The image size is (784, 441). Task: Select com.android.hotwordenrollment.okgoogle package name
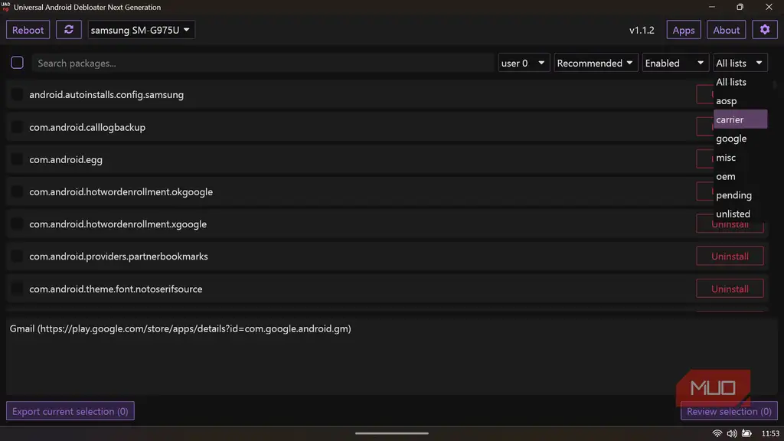click(x=121, y=191)
